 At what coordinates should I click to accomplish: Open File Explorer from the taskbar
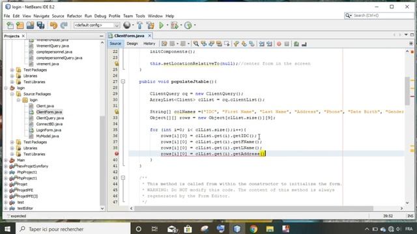click(x=270, y=229)
